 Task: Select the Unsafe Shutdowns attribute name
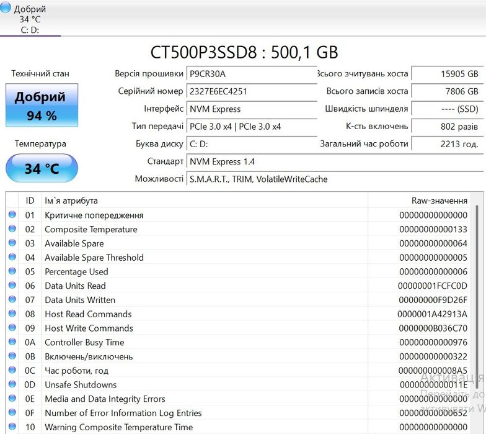(x=81, y=385)
